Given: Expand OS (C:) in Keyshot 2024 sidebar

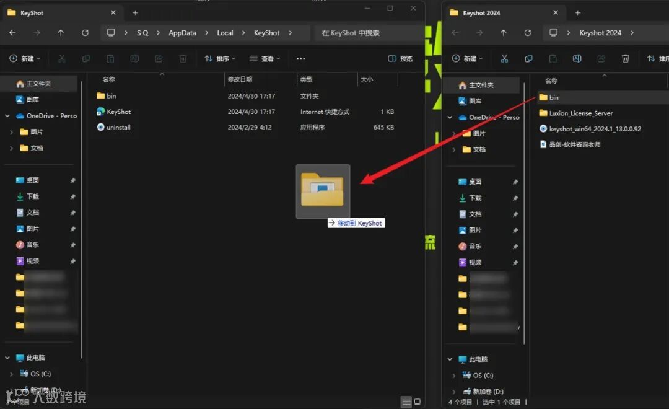Looking at the screenshot, I should [454, 376].
